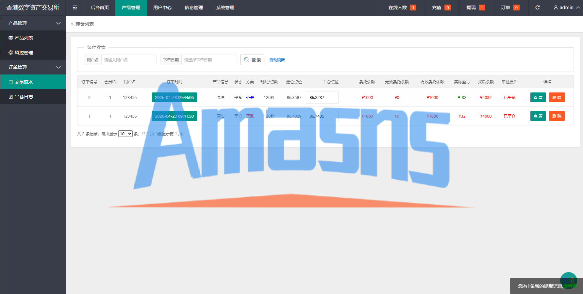
Task: Click the ¥4032 balance value
Action: pyautogui.click(x=486, y=97)
